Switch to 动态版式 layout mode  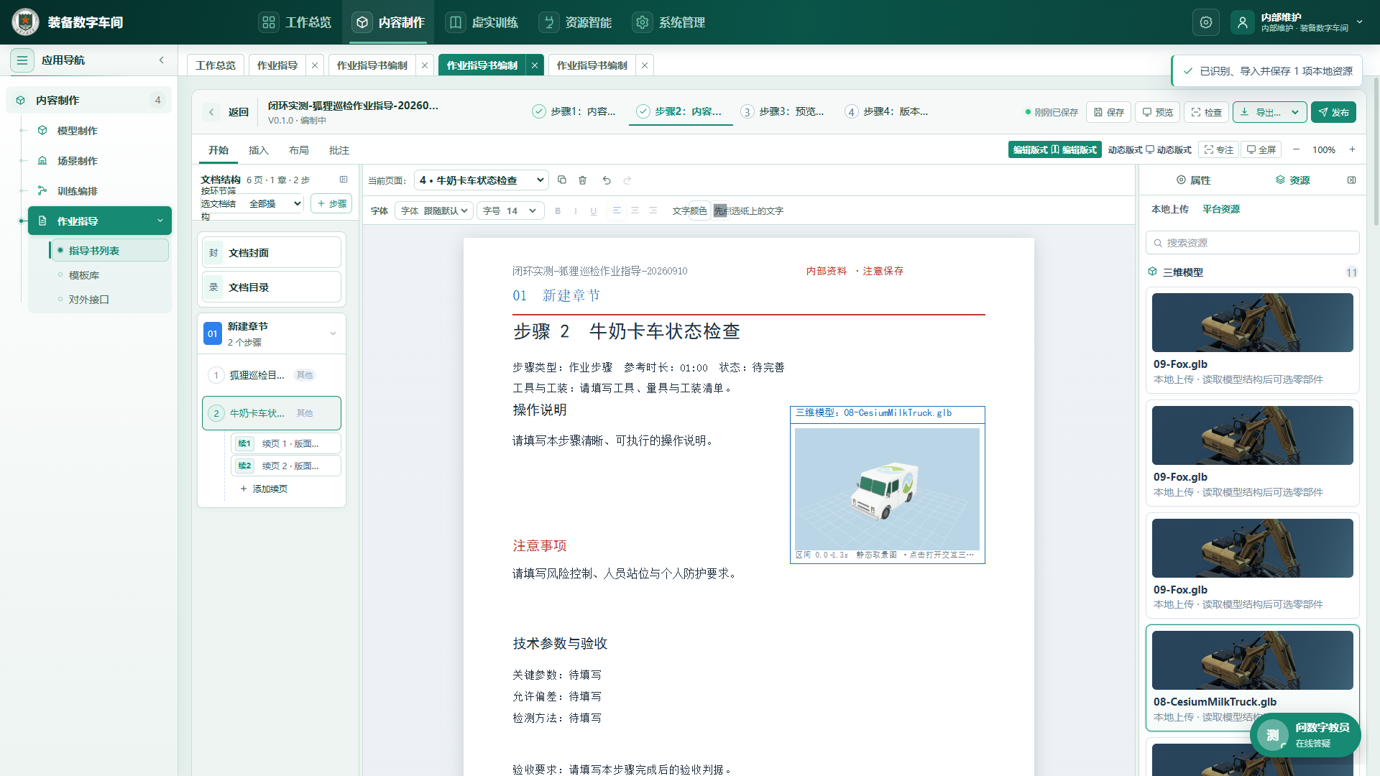pos(1150,149)
